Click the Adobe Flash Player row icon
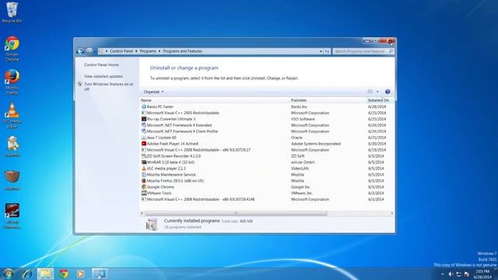 point(143,144)
